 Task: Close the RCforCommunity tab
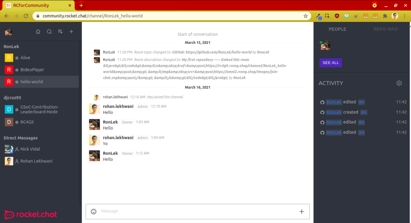point(70,5)
